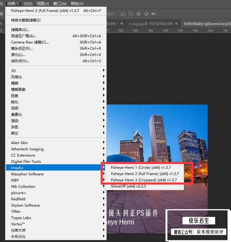Expand the NBP plugin submenu
This screenshot has height=242, width=231.
(56, 180)
